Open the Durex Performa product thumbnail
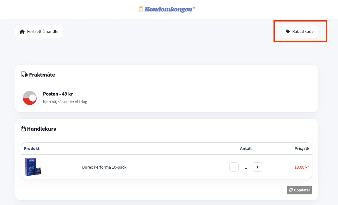Screen dimensions: 338x205 (x=33, y=167)
